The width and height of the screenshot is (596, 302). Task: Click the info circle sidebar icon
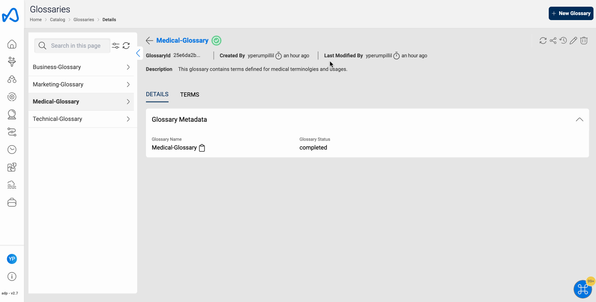tap(12, 276)
